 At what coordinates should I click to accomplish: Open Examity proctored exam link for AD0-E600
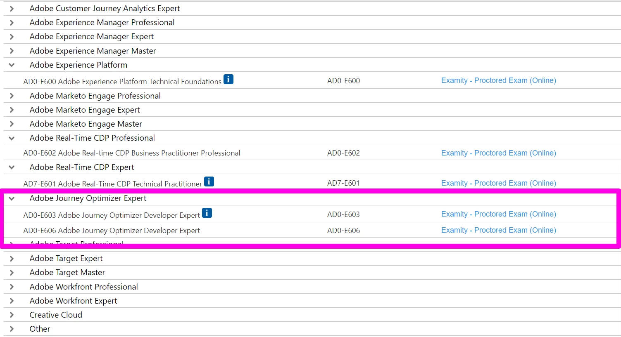click(x=499, y=80)
